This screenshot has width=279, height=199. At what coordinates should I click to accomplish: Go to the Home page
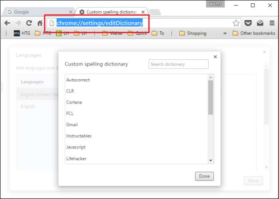[x=39, y=23]
